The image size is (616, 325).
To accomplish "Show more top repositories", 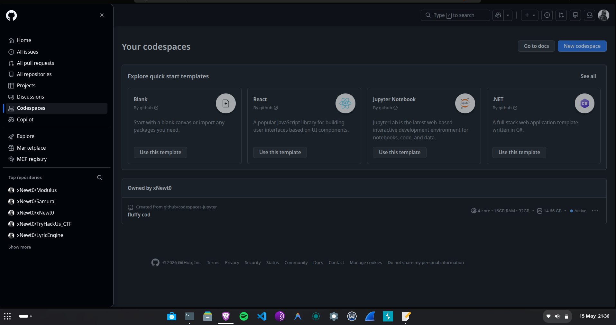I will tap(20, 247).
